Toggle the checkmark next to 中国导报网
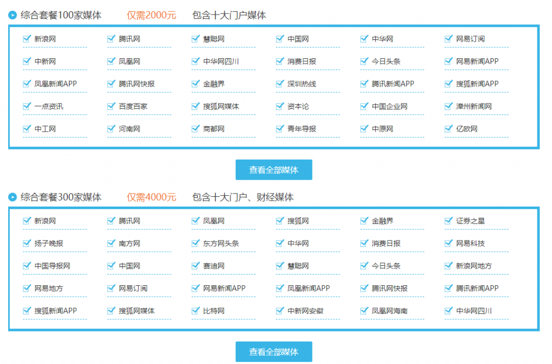This screenshot has height=364, width=552. click(27, 266)
